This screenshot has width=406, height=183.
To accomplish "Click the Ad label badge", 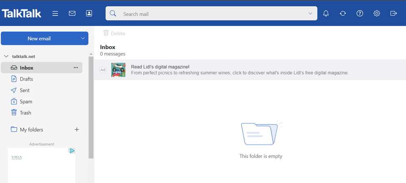I will 103,70.
